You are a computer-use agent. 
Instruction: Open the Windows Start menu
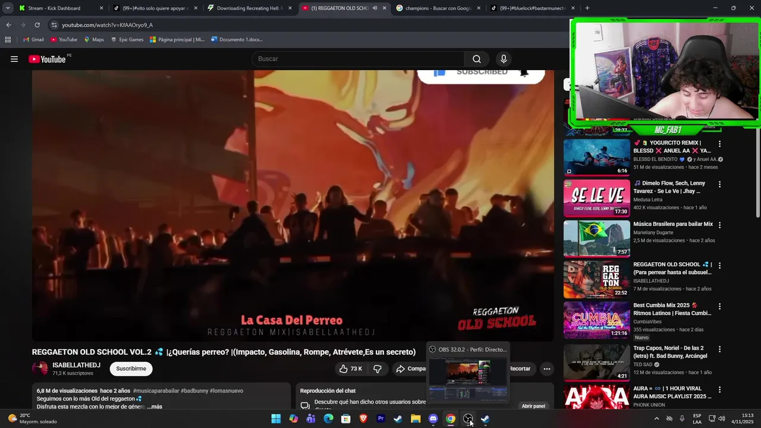(x=276, y=419)
